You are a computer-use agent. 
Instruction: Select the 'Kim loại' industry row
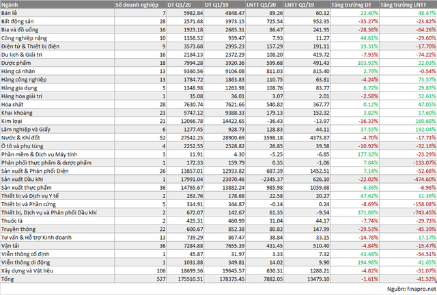coord(13,118)
